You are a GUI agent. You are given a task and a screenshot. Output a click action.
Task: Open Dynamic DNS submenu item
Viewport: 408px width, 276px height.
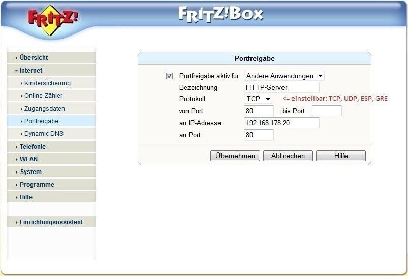pos(51,134)
